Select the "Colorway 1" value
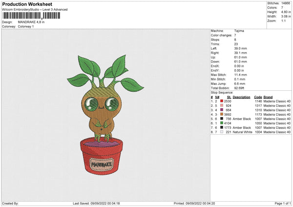Viewport: 293px width, 207px height. 26,26
